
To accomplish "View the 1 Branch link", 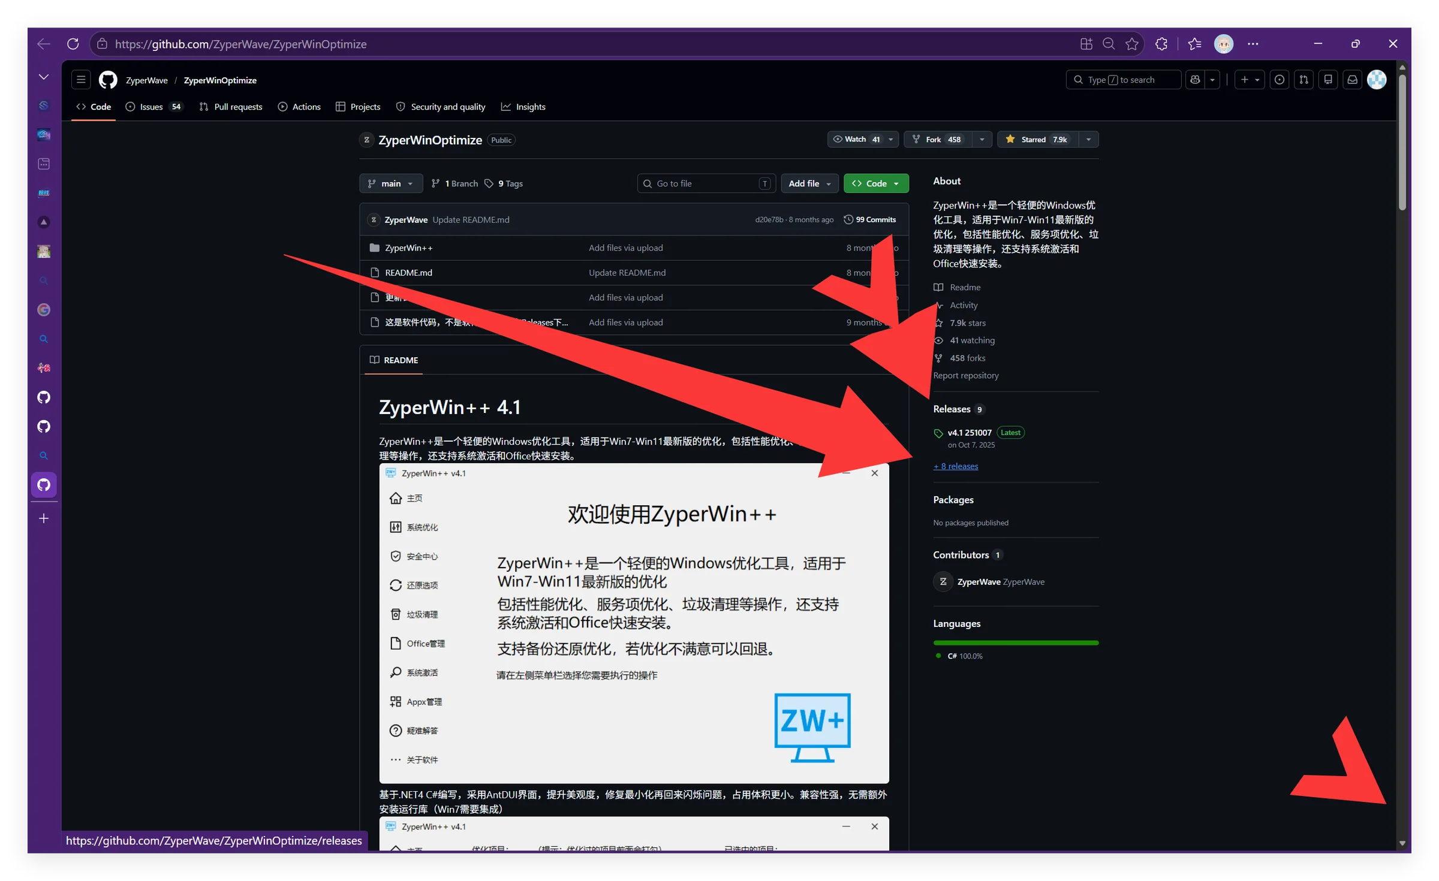I will pyautogui.click(x=454, y=183).
